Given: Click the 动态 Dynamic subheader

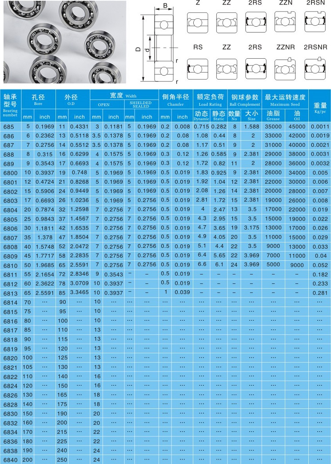Looking at the screenshot, I should (202, 115).
